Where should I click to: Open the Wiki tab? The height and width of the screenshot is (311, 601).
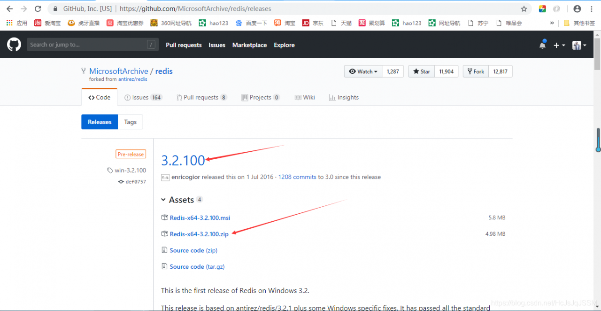[305, 97]
